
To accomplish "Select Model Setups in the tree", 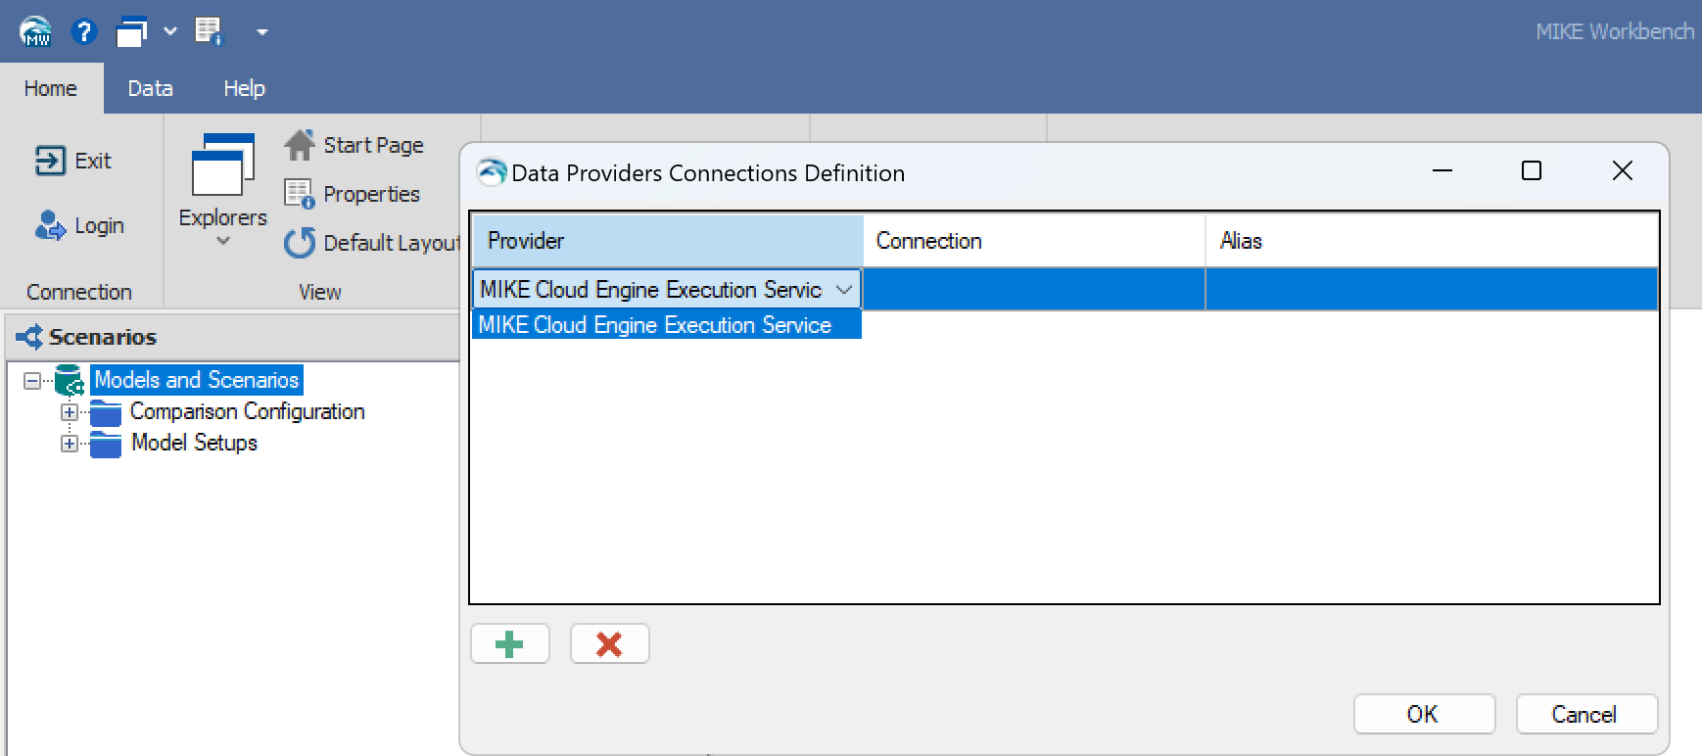I will [194, 443].
